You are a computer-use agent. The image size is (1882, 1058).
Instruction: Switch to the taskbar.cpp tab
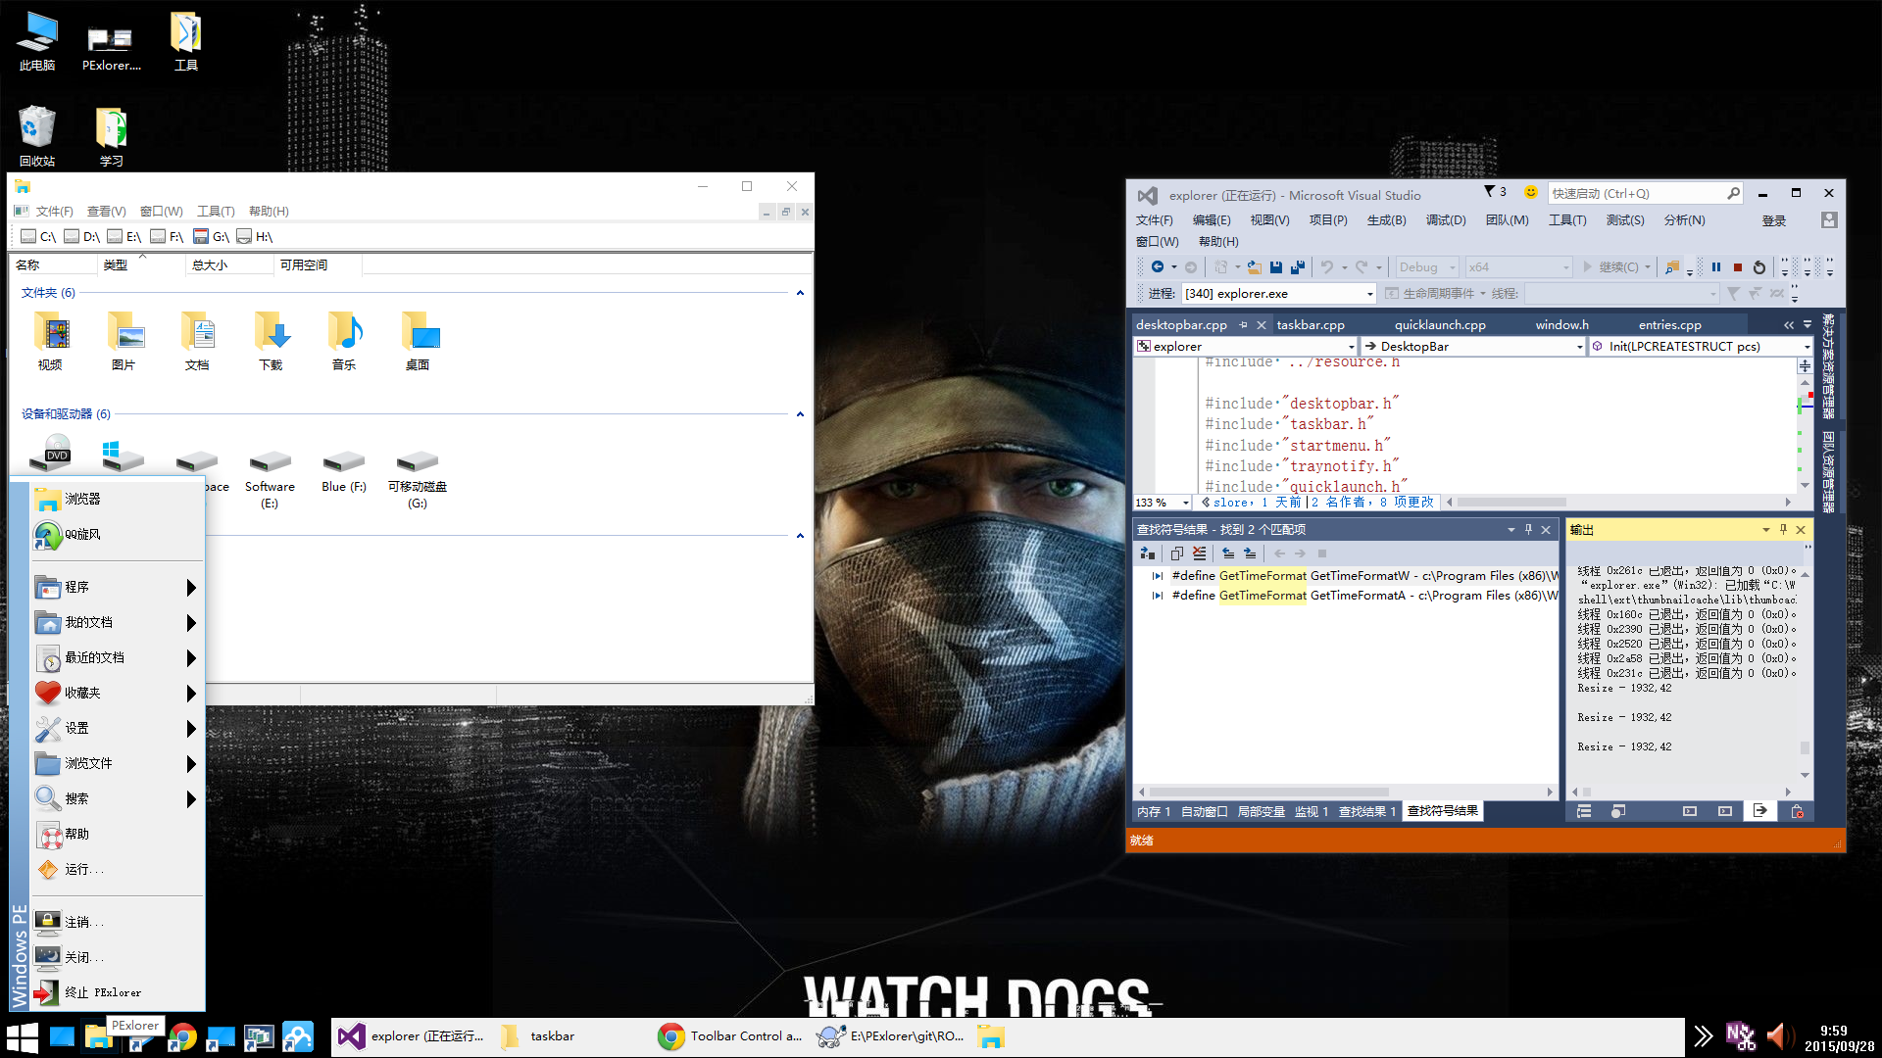[x=1310, y=325]
